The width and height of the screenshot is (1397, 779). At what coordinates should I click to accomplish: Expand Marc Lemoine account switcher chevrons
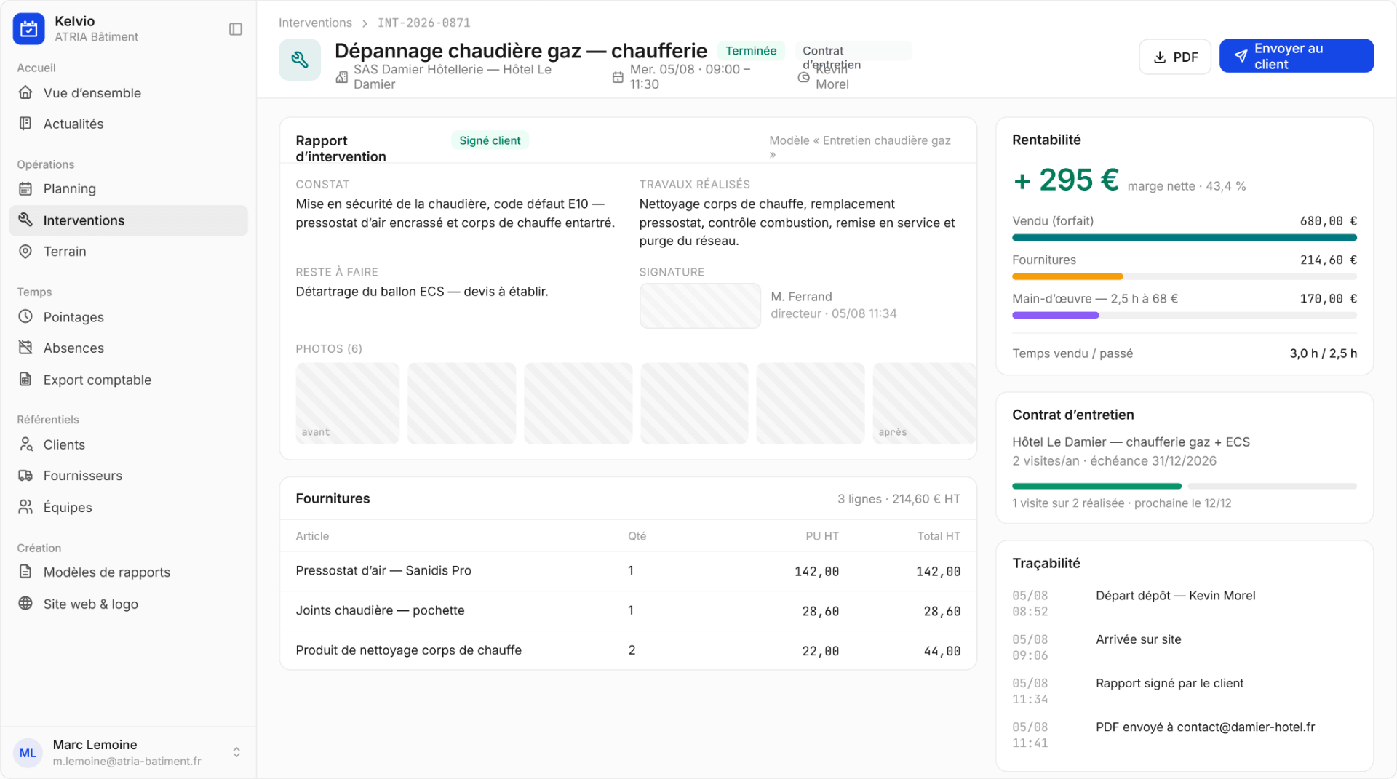(236, 752)
